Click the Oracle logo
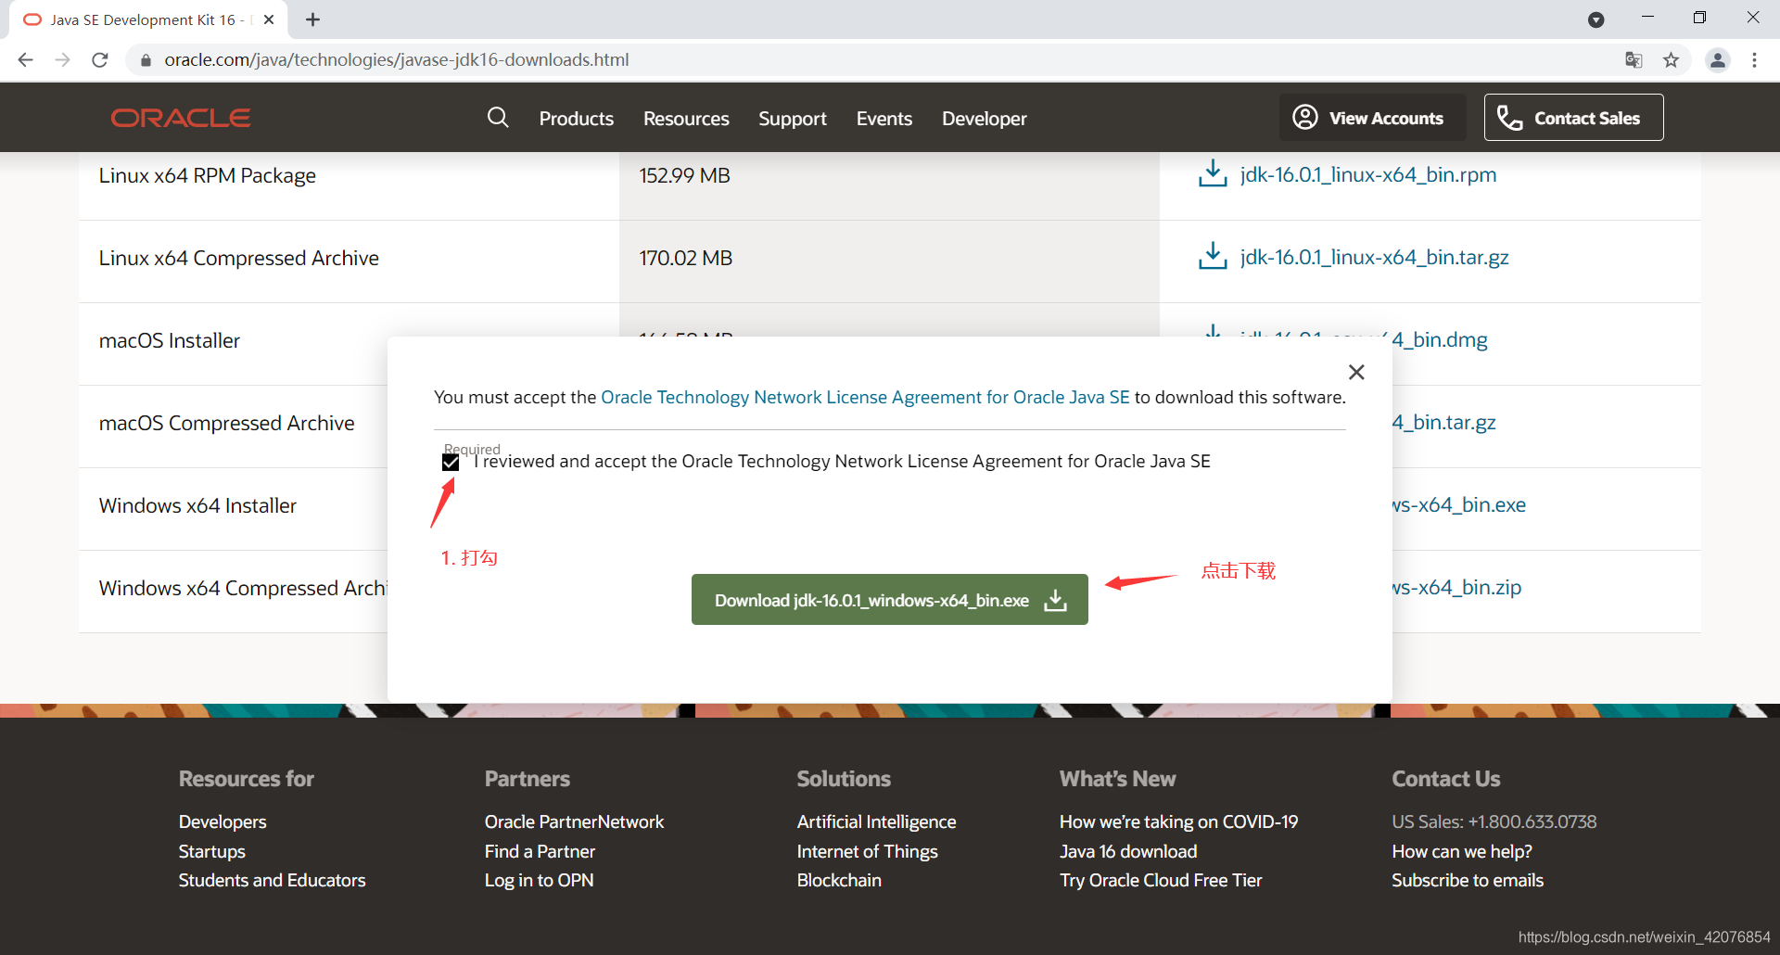The height and width of the screenshot is (955, 1780). (x=181, y=118)
